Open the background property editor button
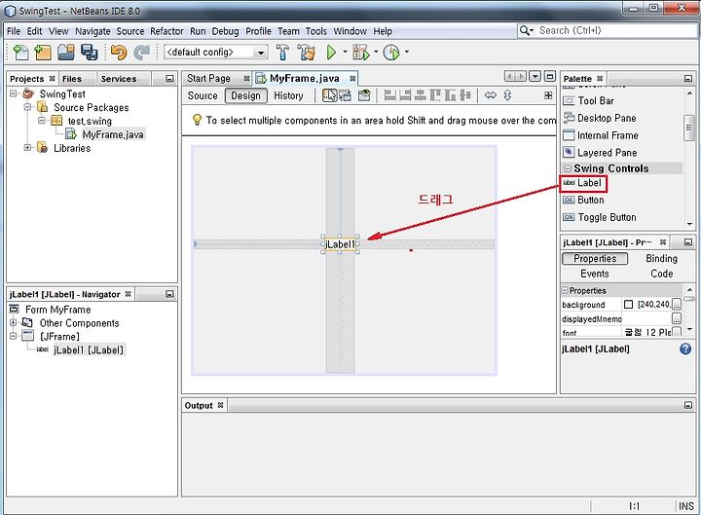Image resolution: width=701 pixels, height=515 pixels. pyautogui.click(x=677, y=305)
